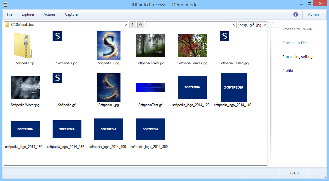
Task: Expand the C:\Softpediatest path dropdown
Action: (x=126, y=25)
